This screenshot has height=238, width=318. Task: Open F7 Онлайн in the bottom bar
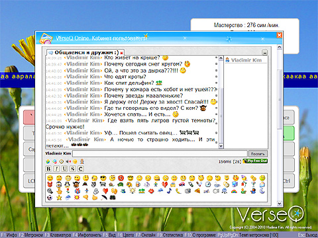pos(146,235)
